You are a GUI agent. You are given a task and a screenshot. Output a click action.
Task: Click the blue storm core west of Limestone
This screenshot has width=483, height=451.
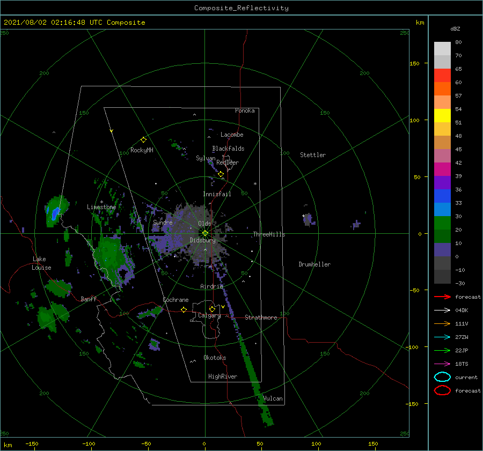55,213
